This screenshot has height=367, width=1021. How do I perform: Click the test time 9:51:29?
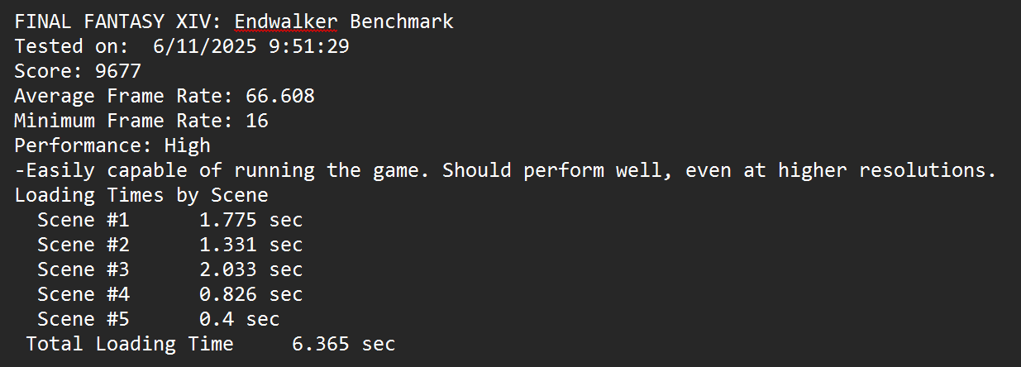(x=309, y=46)
